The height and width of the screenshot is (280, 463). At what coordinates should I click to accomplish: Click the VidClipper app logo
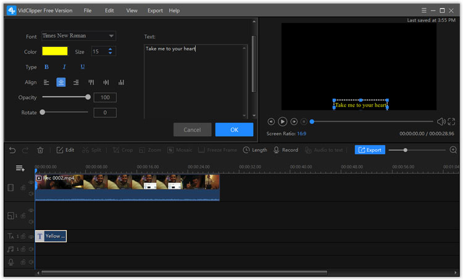[x=12, y=10]
